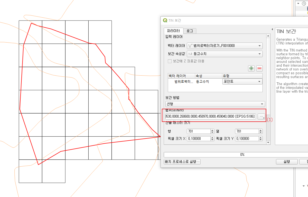The width and height of the screenshot is (308, 197).
Task: Open the 포인트 type dropdown
Action: point(242,82)
